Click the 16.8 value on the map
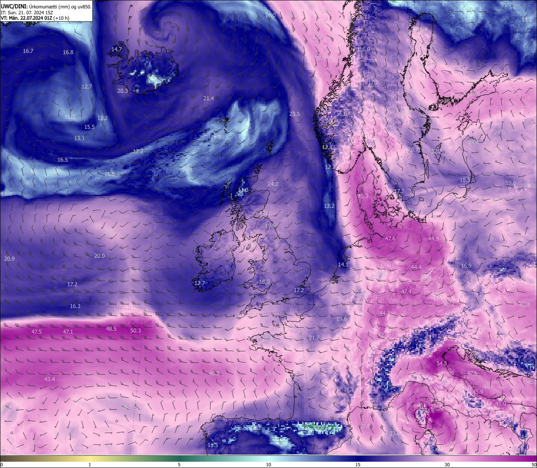This screenshot has height=468, width=537. [68, 52]
